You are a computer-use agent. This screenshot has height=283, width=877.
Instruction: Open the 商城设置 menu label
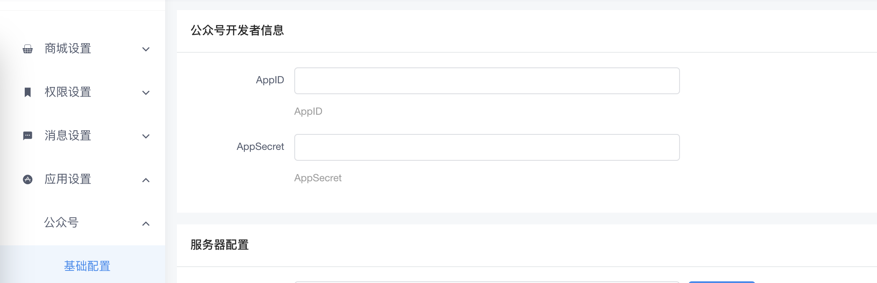coord(68,49)
